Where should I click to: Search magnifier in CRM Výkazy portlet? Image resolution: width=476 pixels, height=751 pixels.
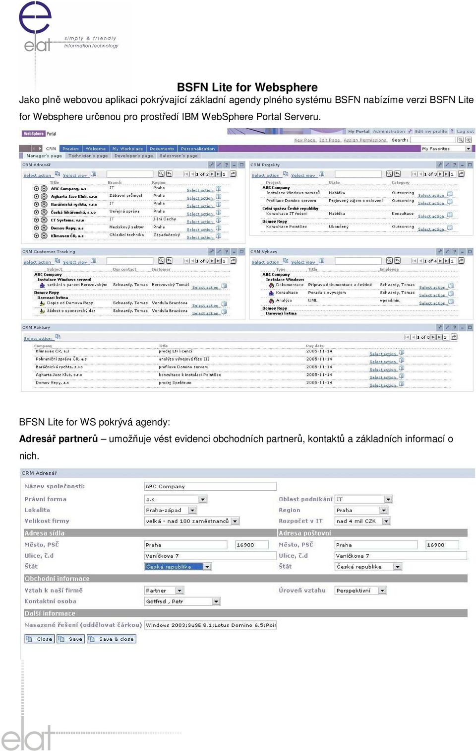pyautogui.click(x=389, y=261)
